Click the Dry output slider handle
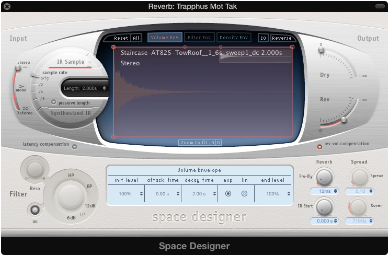 (321, 50)
